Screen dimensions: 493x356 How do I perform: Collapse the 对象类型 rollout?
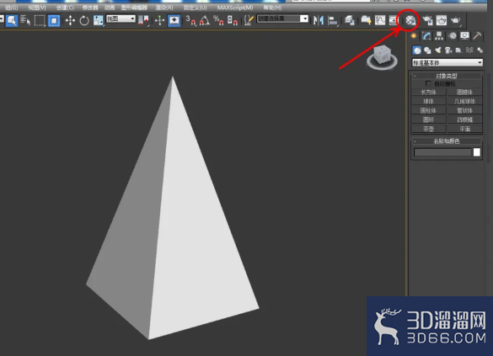pos(447,76)
